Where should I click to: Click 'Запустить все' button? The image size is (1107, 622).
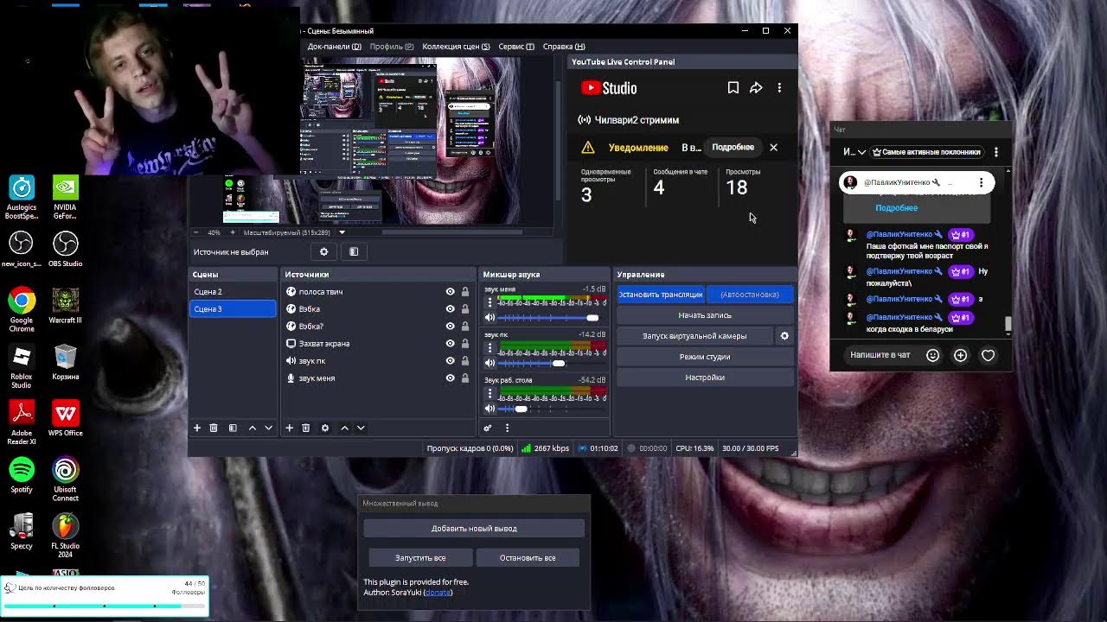(420, 558)
